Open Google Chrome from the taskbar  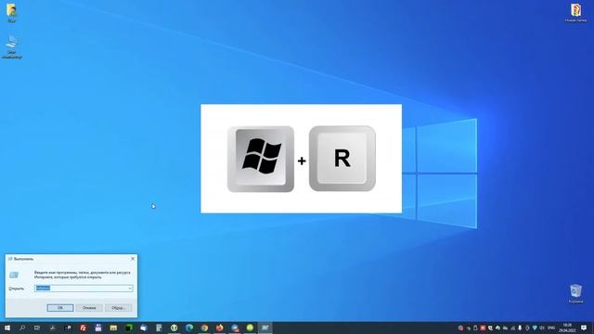point(204,328)
